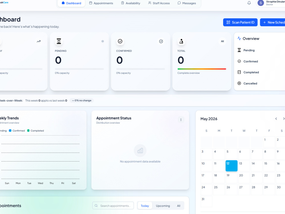The height and width of the screenshot is (214, 285).
Task: Toggle the Completed legend in Weekly Trends
Action: coord(35,131)
